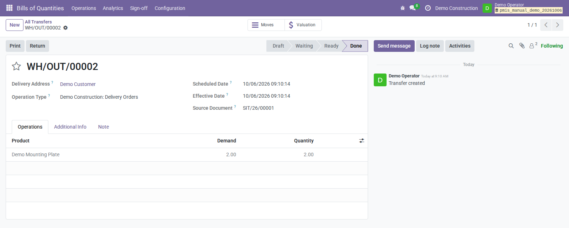Select the Operations tab
Screen dimensions: 569x228
tap(30, 127)
